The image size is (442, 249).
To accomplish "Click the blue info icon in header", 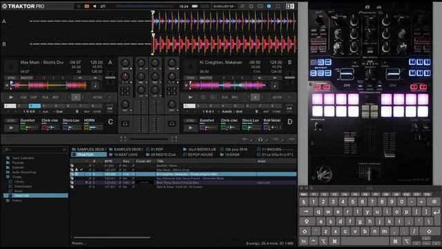I will pos(269,6).
